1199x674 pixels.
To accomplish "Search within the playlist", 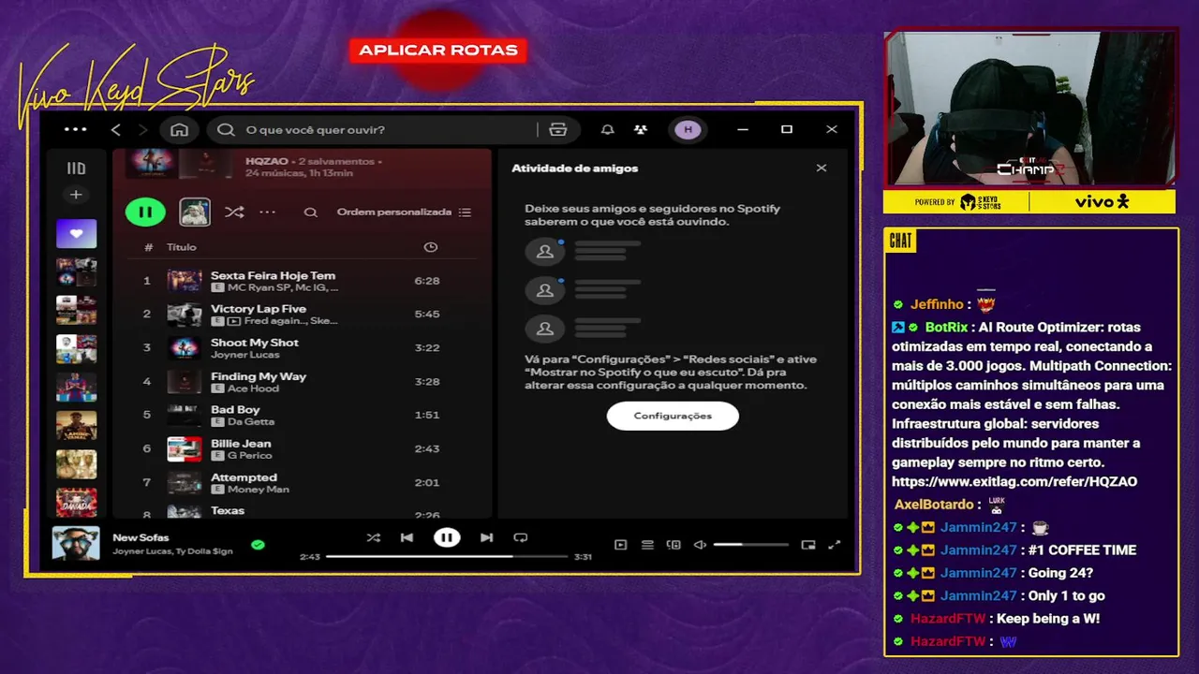I will (310, 212).
